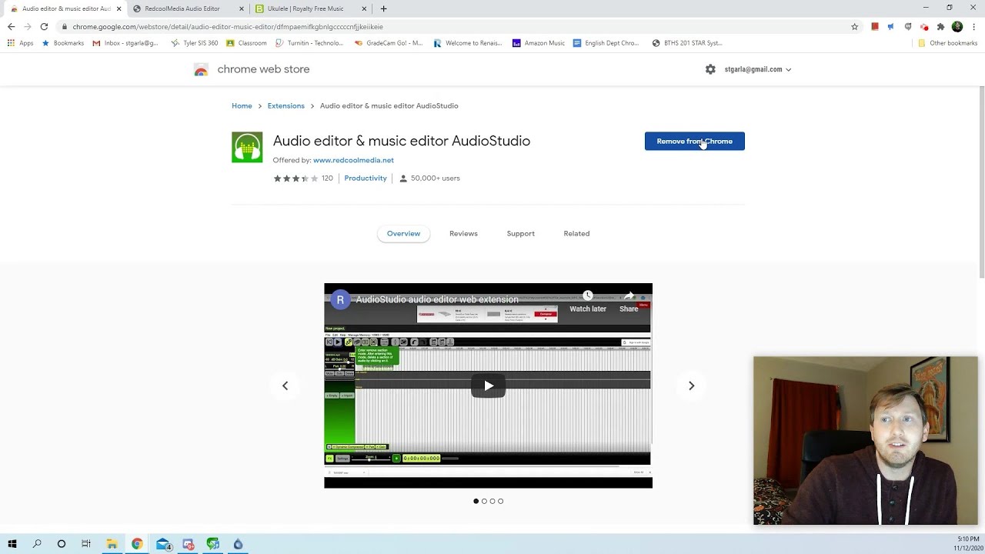Open the Chrome three-dot menu
985x554 pixels.
(x=973, y=26)
